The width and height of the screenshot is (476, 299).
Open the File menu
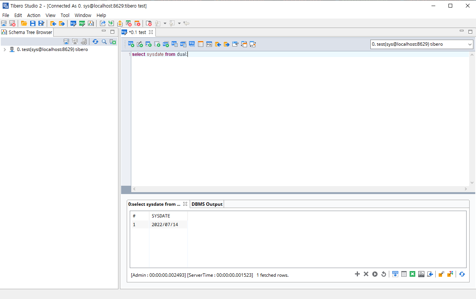coord(6,15)
